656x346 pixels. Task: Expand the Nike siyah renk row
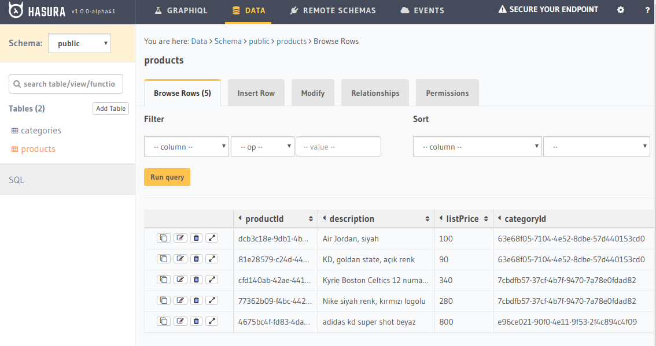(212, 300)
